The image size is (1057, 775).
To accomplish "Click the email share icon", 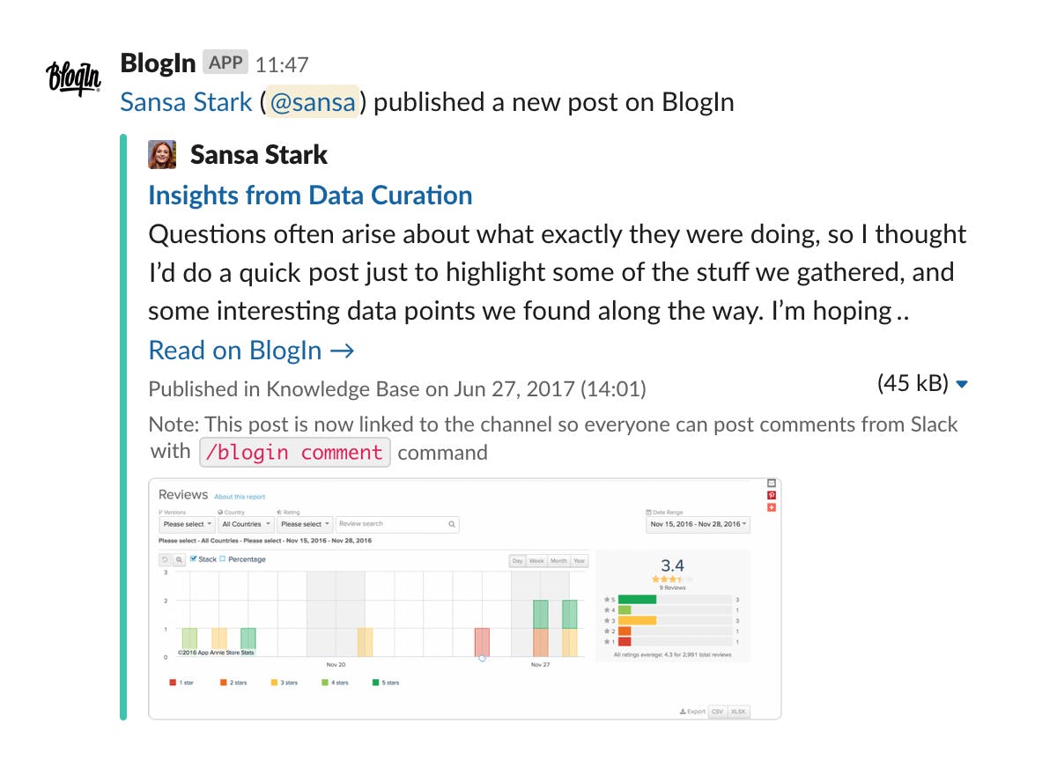I will pos(772,483).
